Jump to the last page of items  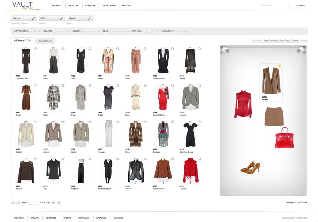[54, 202]
